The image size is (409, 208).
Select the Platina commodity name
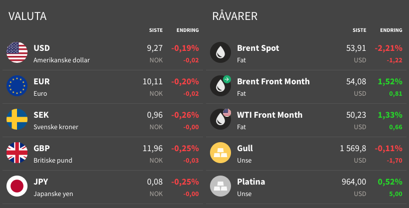pyautogui.click(x=251, y=182)
